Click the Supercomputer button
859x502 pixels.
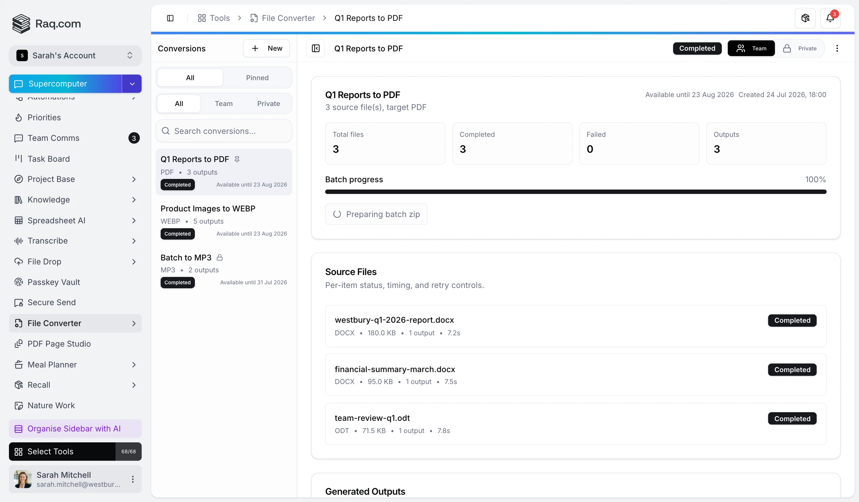[x=65, y=84]
